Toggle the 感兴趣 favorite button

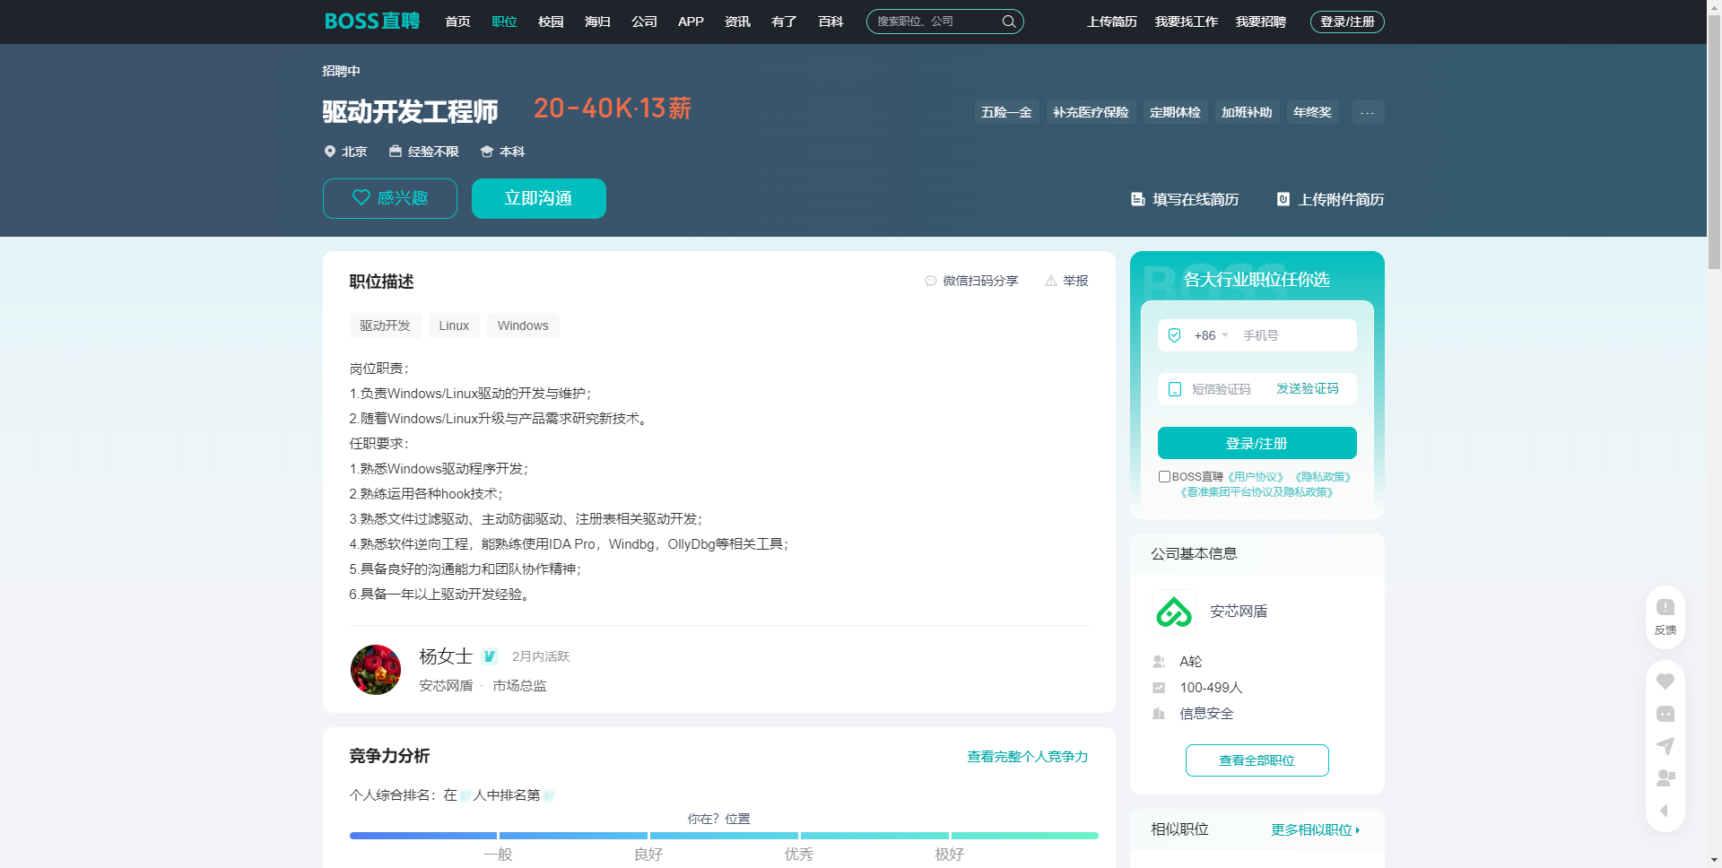click(390, 198)
